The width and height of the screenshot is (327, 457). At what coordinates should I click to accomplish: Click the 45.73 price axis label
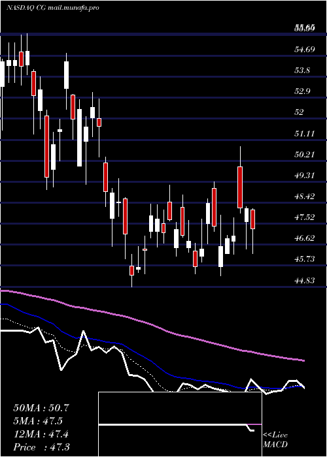click(304, 259)
